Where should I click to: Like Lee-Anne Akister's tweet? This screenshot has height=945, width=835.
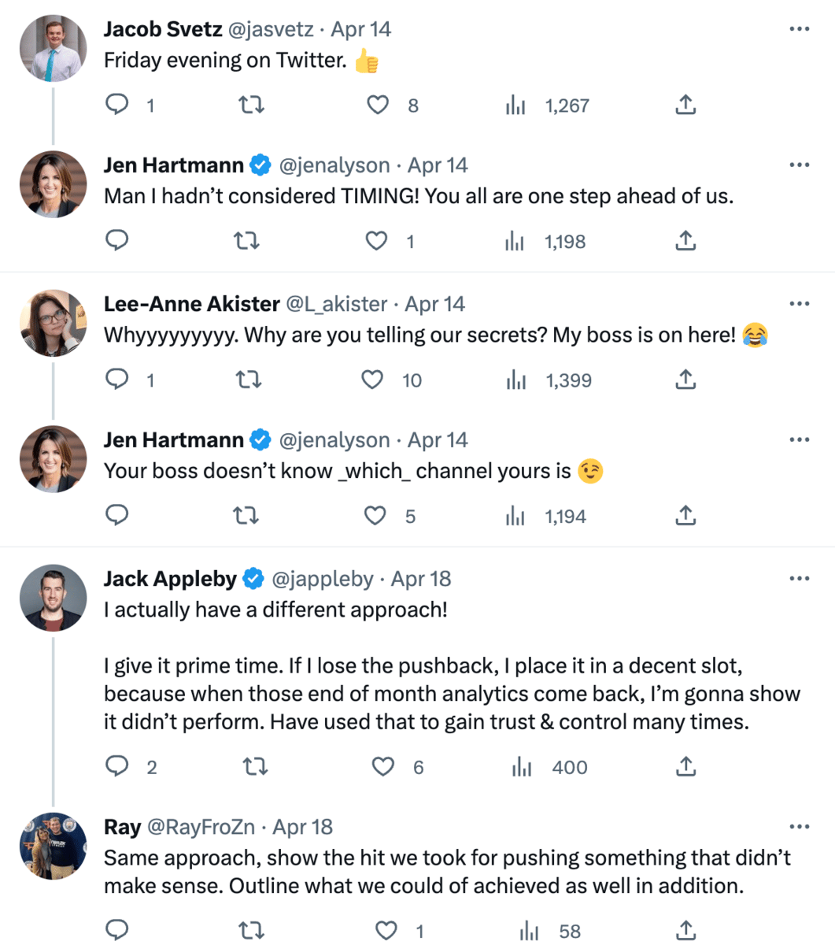click(x=372, y=380)
